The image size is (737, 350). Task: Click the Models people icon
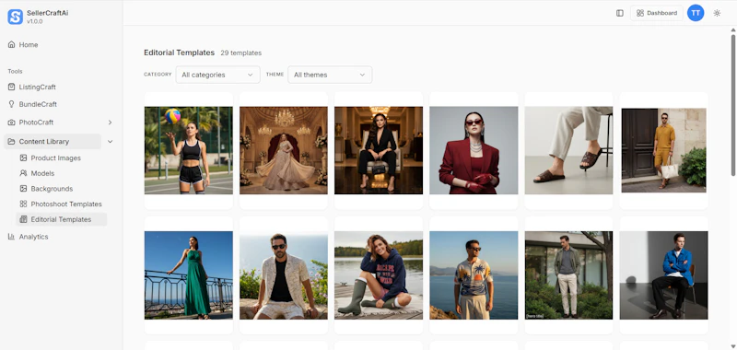[x=23, y=173]
